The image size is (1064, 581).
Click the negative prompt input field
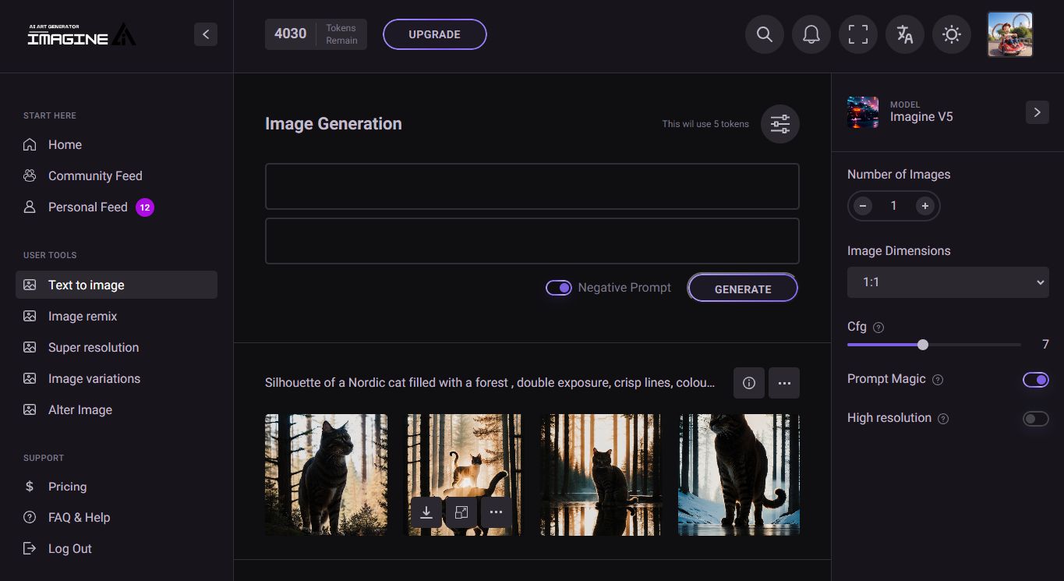[x=532, y=241]
